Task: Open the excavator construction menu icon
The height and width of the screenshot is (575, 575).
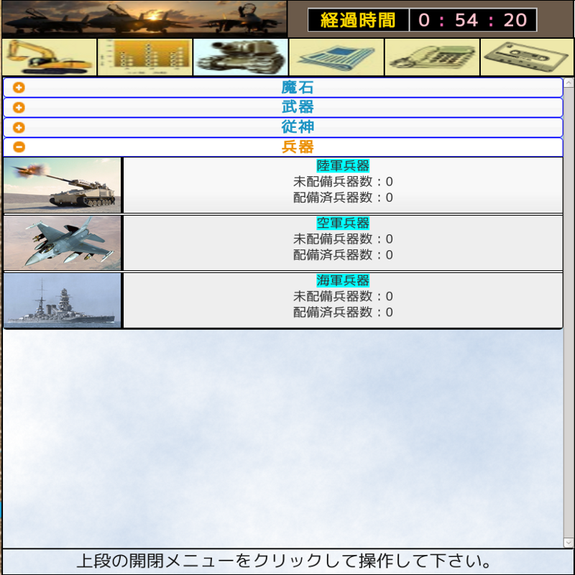Action: [49, 57]
